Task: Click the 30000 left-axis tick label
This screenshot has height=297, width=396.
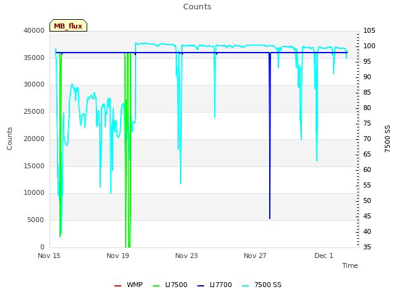Action: (34, 85)
